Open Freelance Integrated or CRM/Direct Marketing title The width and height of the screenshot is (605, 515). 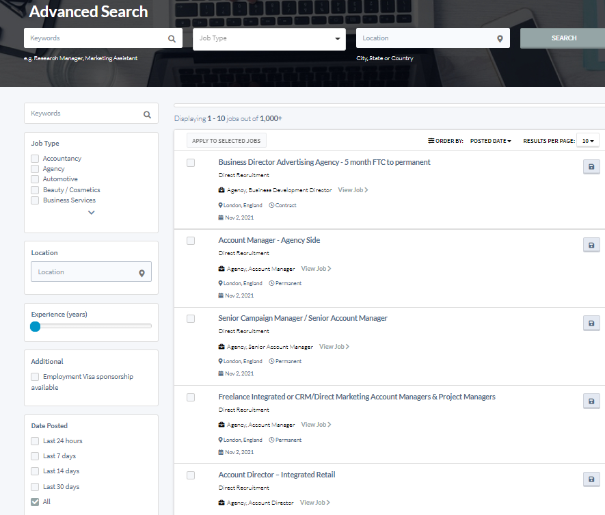pos(357,397)
